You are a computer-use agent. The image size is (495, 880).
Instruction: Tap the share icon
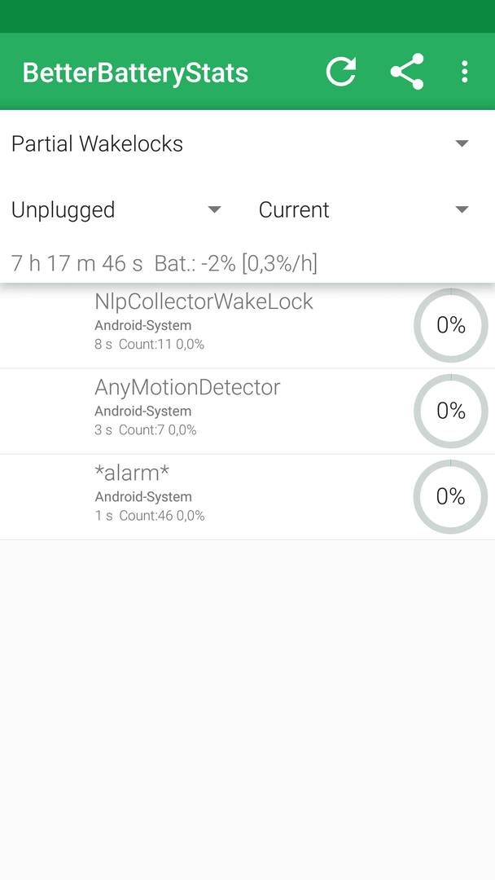click(407, 72)
